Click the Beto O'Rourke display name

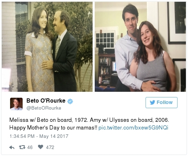click(x=46, y=101)
